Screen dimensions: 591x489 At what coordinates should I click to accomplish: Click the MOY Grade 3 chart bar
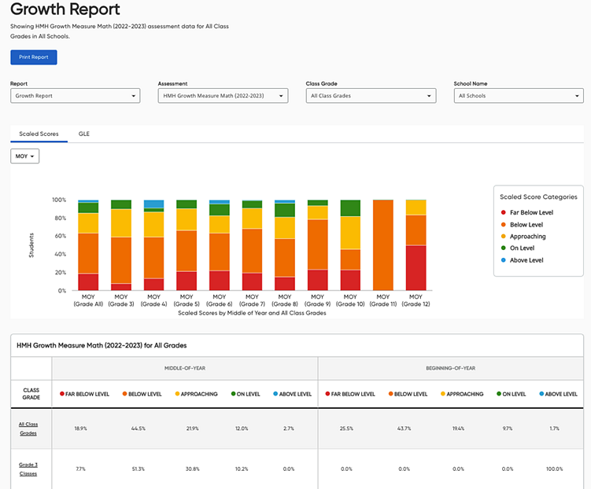pyautogui.click(x=121, y=245)
